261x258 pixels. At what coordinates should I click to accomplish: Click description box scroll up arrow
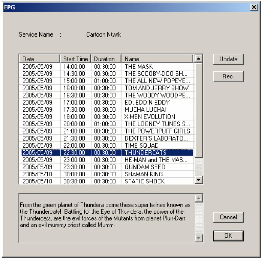click(199, 198)
